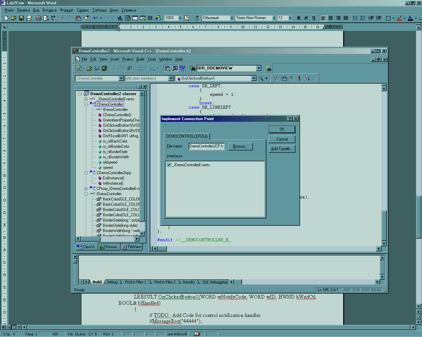Open Word's Вставка menu

[49, 10]
